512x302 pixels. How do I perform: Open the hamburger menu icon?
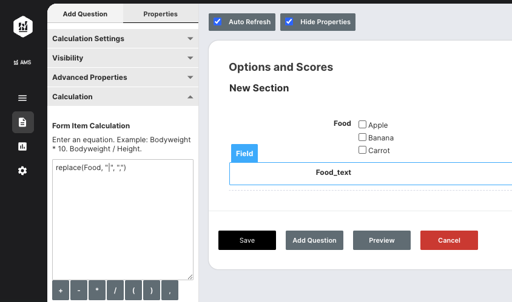22,97
